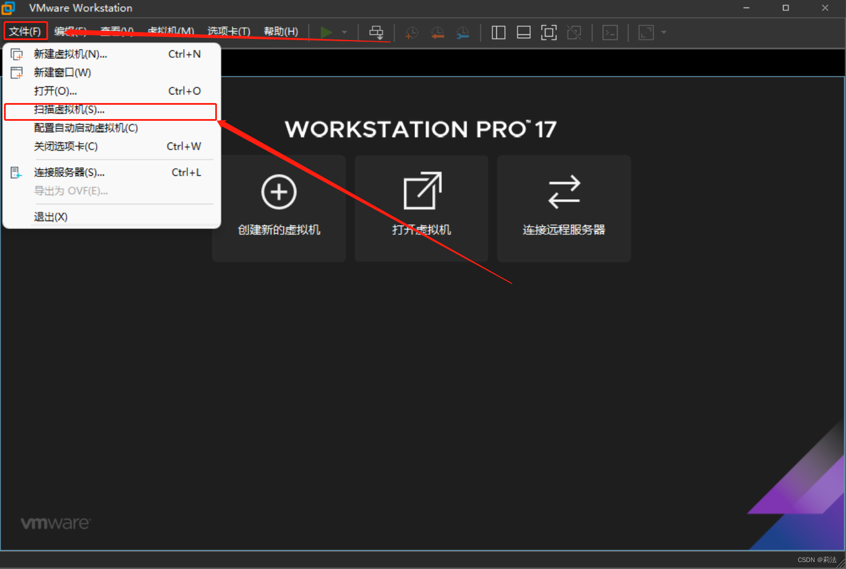The image size is (846, 569).
Task: Toggle the thumbnail bar icon
Action: (524, 33)
